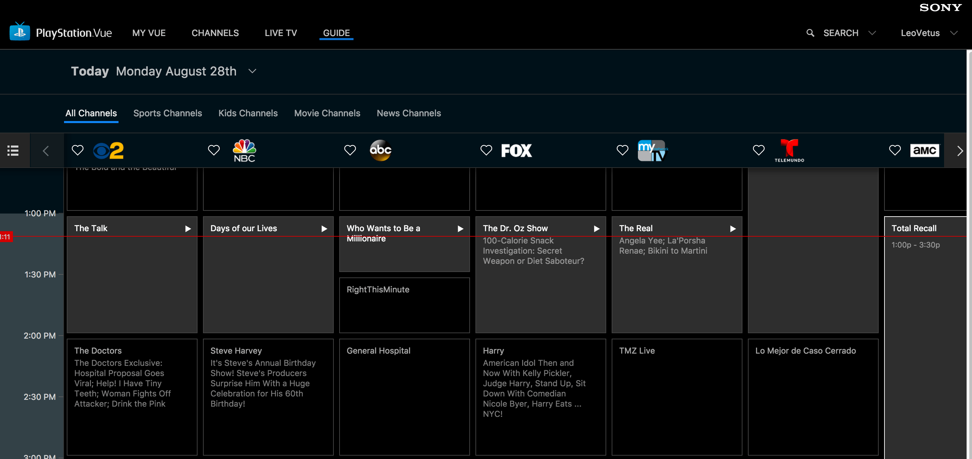The width and height of the screenshot is (972, 459).
Task: Click the NBC channel logo
Action: [x=244, y=151]
